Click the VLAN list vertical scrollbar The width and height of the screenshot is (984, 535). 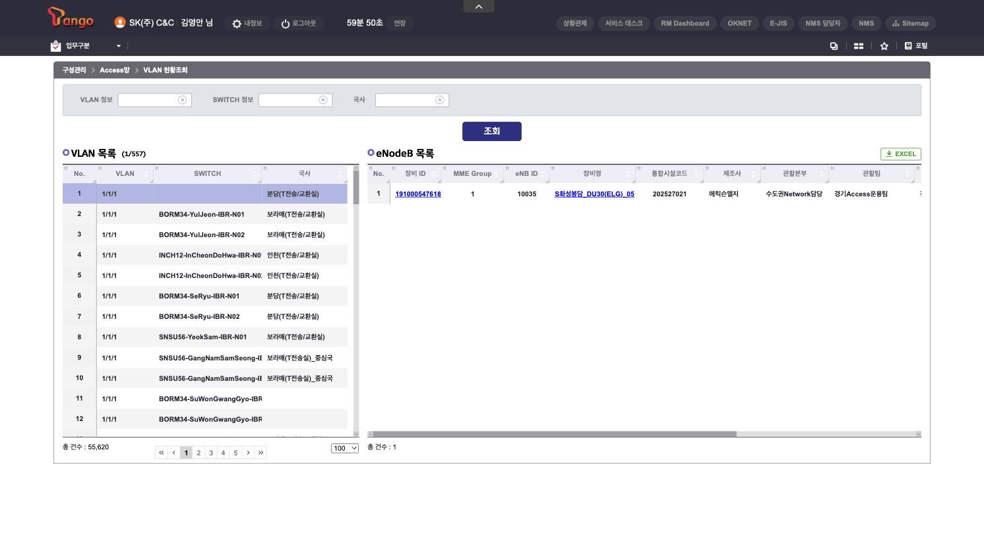(x=356, y=186)
